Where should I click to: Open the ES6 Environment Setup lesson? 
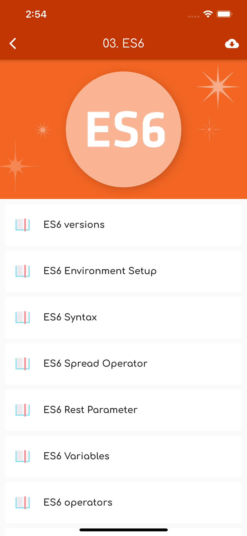tap(124, 271)
